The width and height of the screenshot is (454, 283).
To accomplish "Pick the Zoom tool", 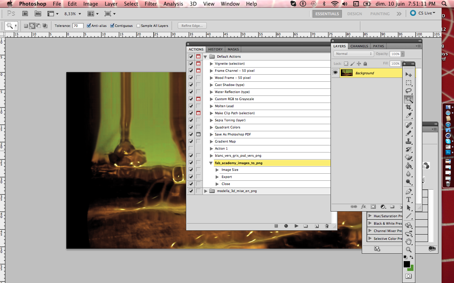I will click(409, 249).
